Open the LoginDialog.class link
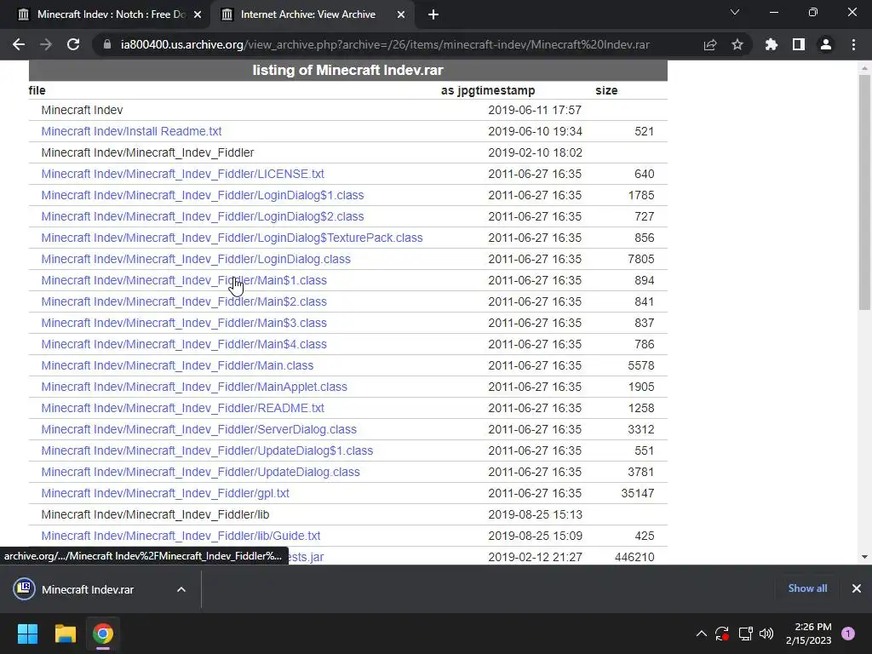 pos(196,259)
